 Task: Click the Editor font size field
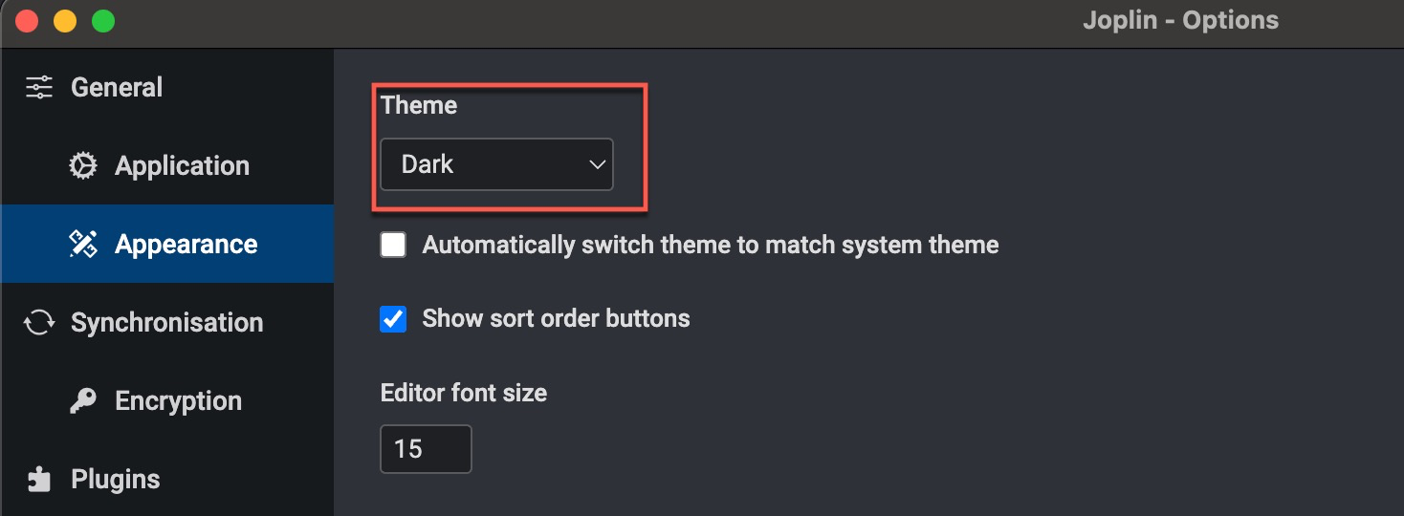pyautogui.click(x=426, y=449)
